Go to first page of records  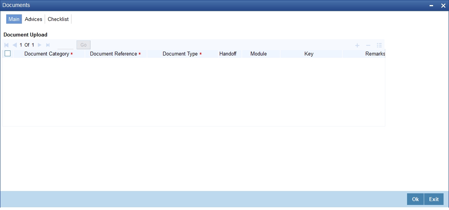pyautogui.click(x=7, y=45)
